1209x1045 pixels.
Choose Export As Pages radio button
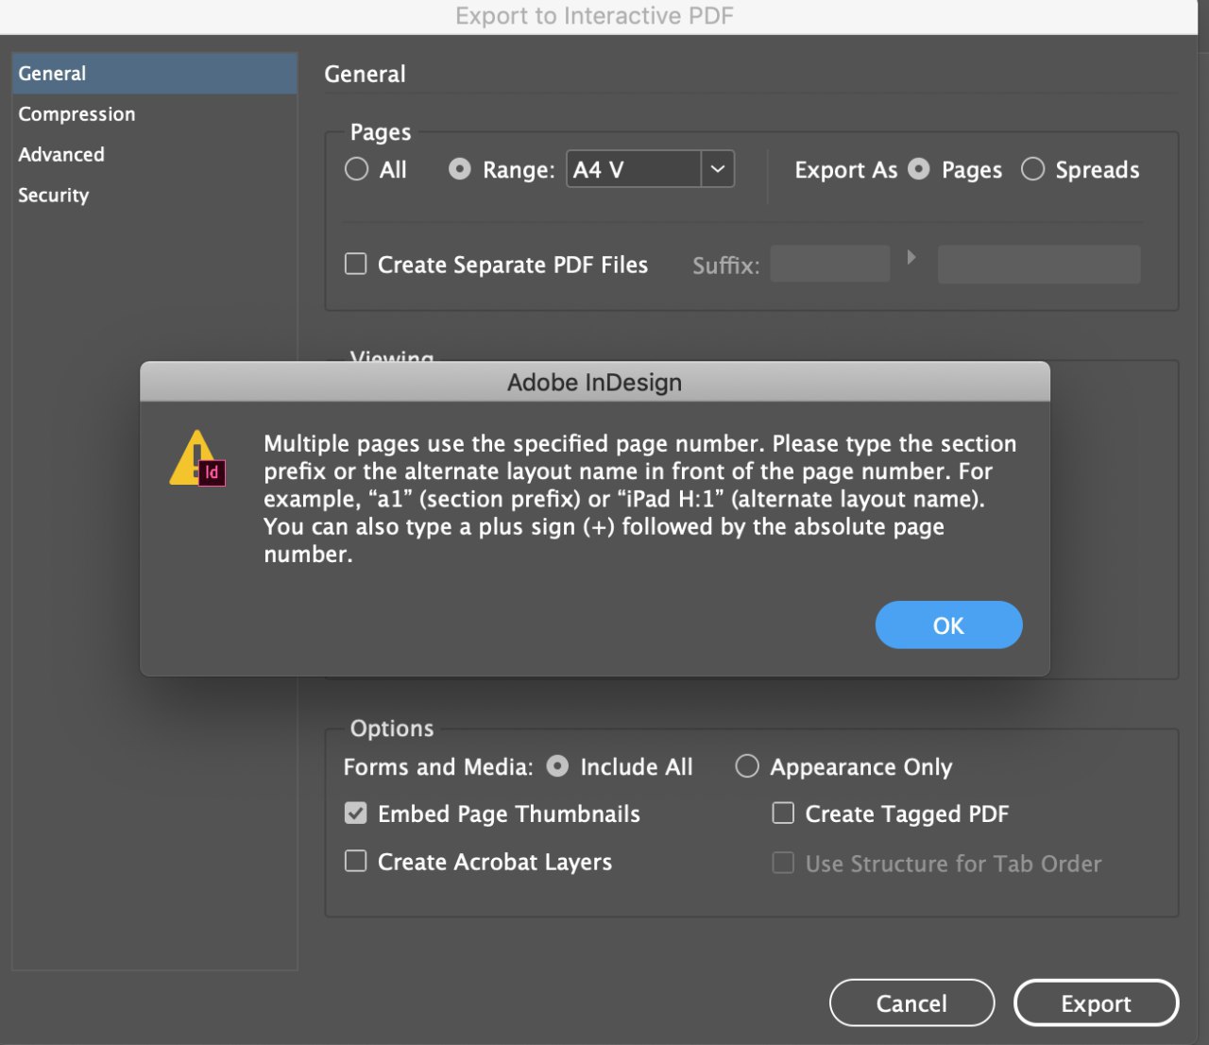point(918,169)
